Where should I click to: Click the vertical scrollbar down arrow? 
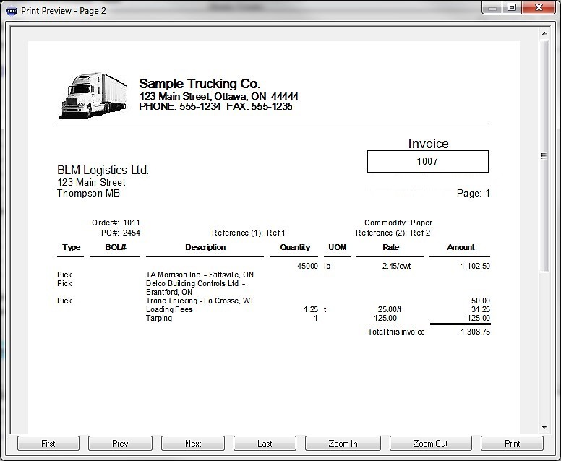tap(544, 428)
